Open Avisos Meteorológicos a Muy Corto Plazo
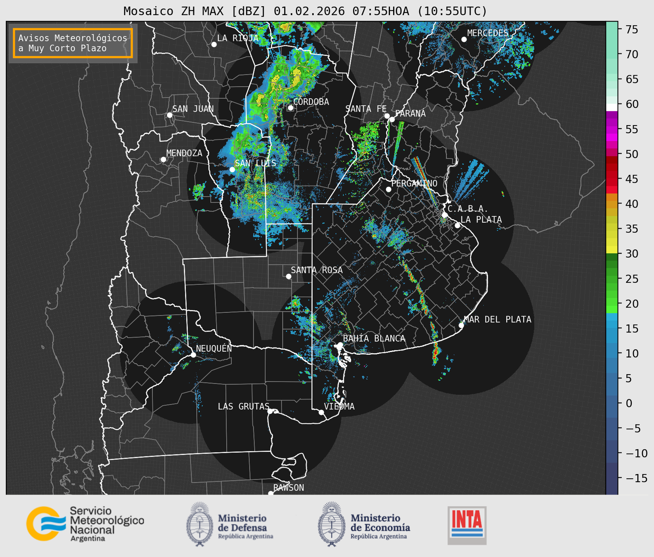Screen dimensions: 654x557 point(73,43)
